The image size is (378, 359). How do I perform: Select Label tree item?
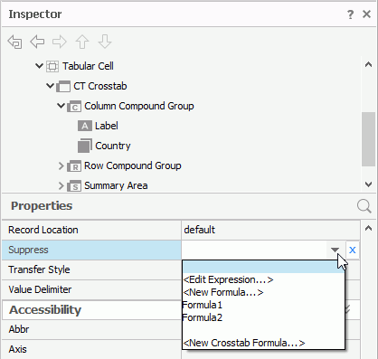click(x=107, y=126)
